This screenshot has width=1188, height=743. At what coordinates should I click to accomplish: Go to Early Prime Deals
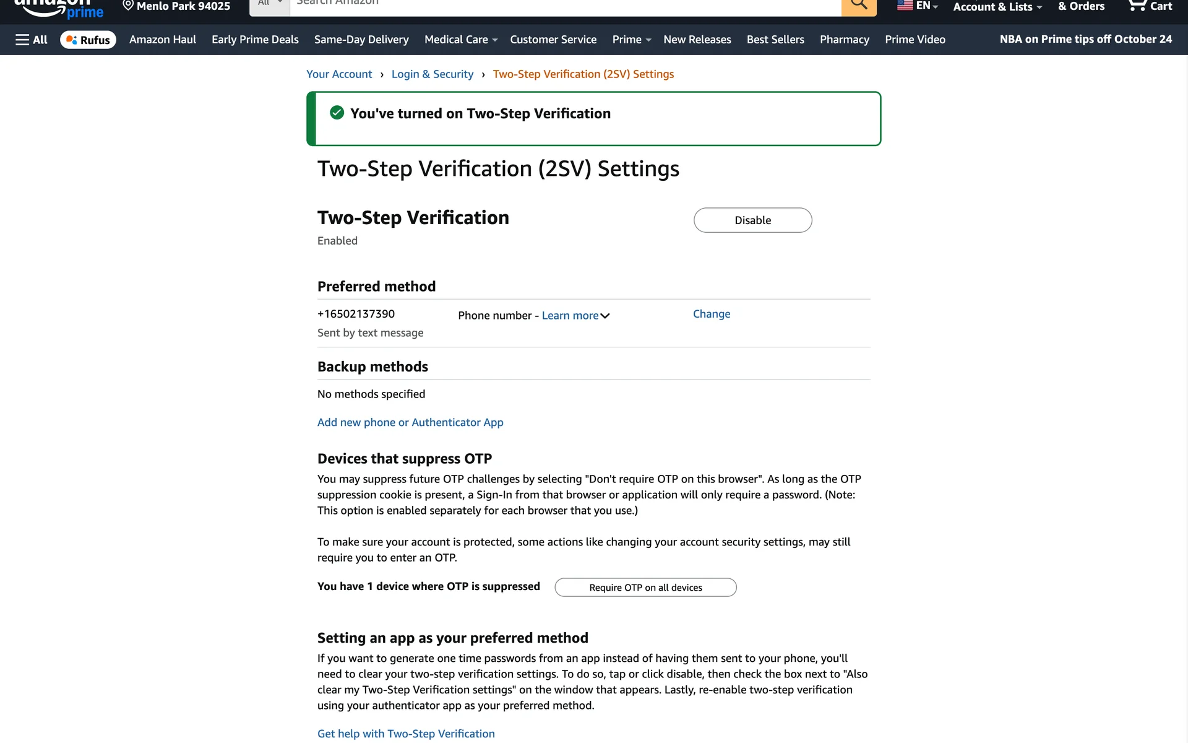pyautogui.click(x=255, y=40)
